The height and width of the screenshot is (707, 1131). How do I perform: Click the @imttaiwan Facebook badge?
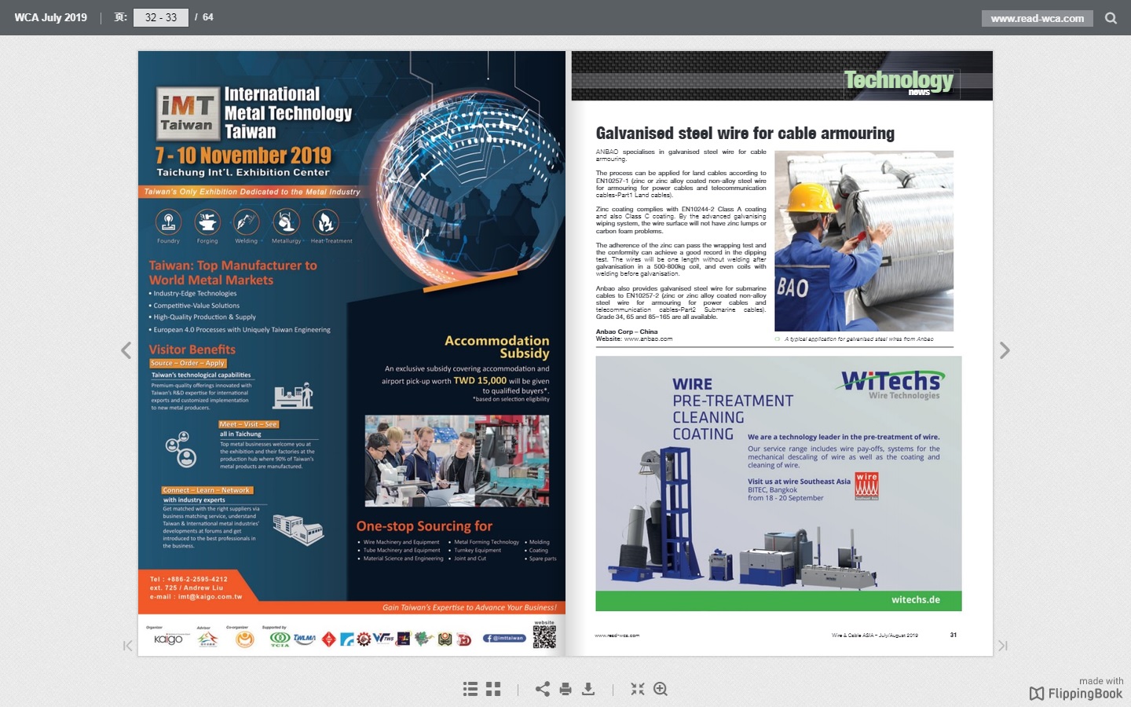point(504,638)
